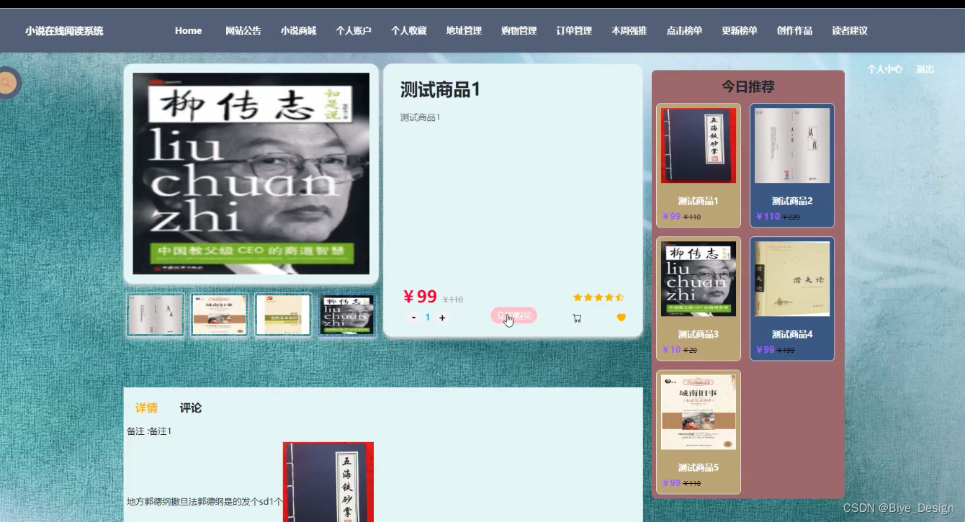Open 购物管理 menu item

tap(519, 30)
